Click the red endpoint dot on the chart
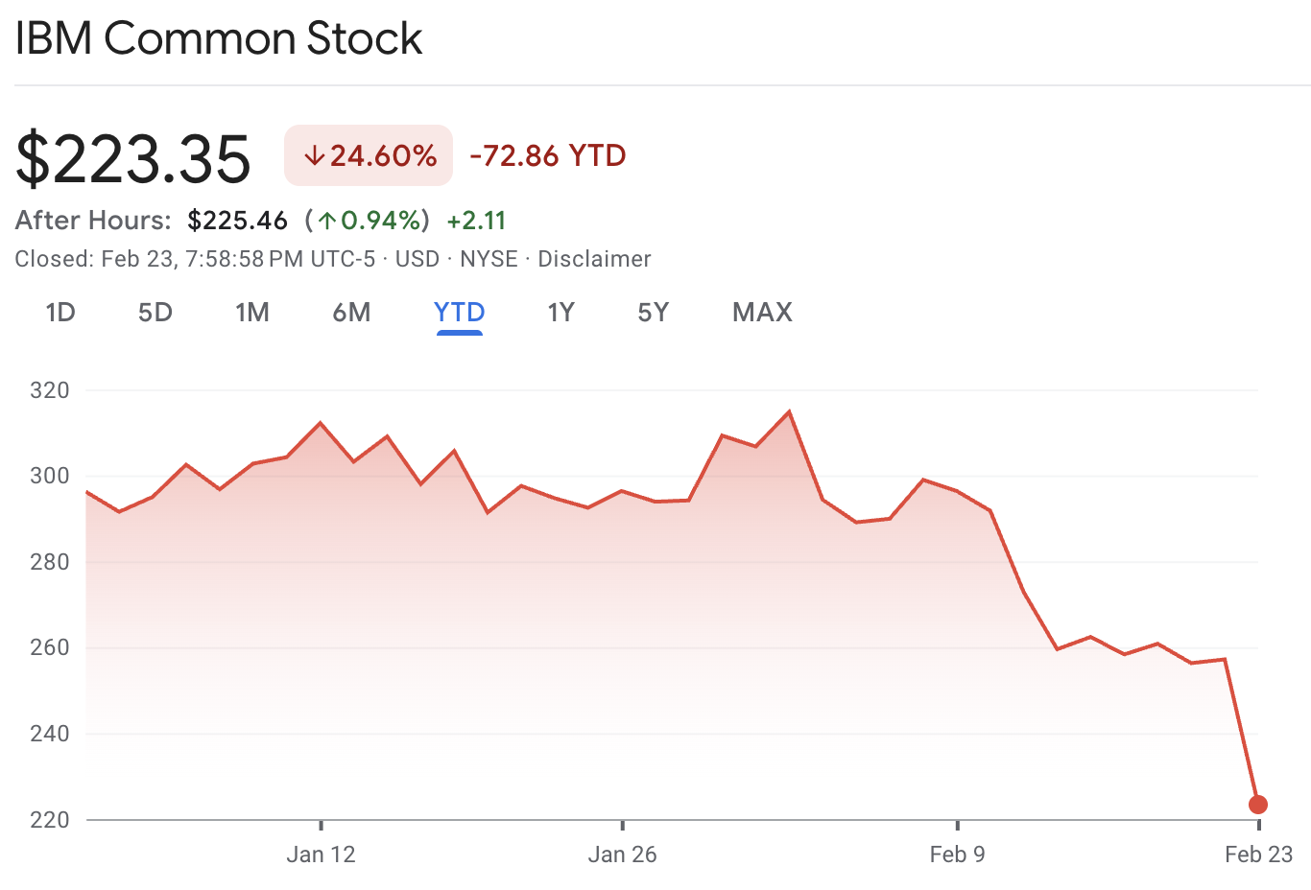The width and height of the screenshot is (1311, 890). (1259, 805)
